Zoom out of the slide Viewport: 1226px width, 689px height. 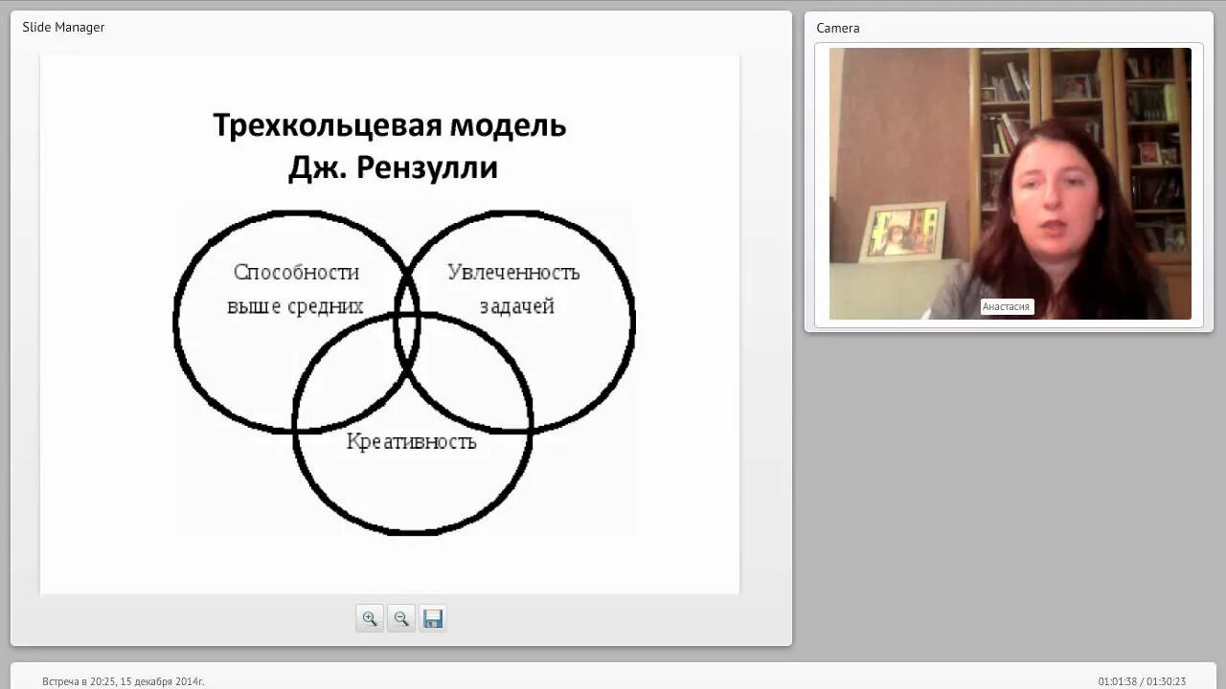pos(401,618)
